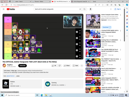The width and height of the screenshot is (129, 97).
Task: Click the page vertical scrollbar
Action: [124, 25]
